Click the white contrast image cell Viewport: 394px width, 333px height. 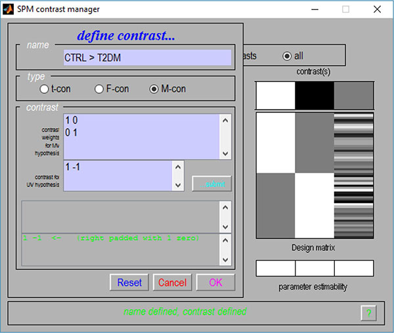coord(275,95)
